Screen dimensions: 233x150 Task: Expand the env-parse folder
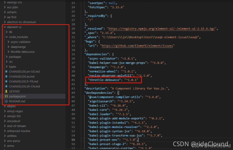click(5, 141)
